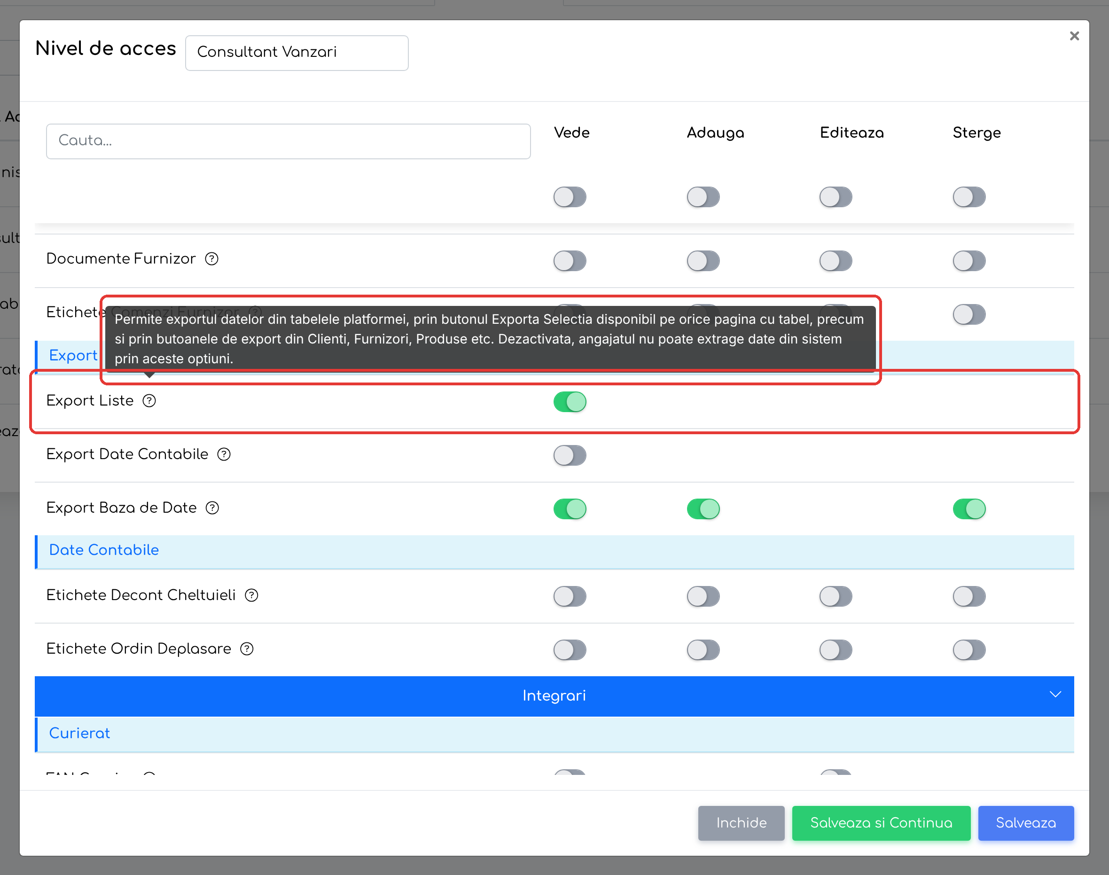Enable Adauga for Documente Furnizor
1109x875 pixels.
click(x=703, y=261)
